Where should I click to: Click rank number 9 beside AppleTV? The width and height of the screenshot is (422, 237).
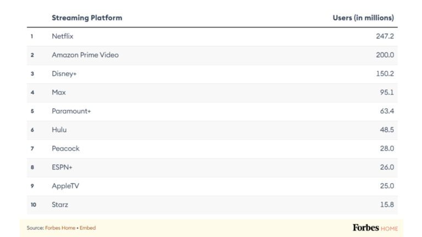click(32, 186)
